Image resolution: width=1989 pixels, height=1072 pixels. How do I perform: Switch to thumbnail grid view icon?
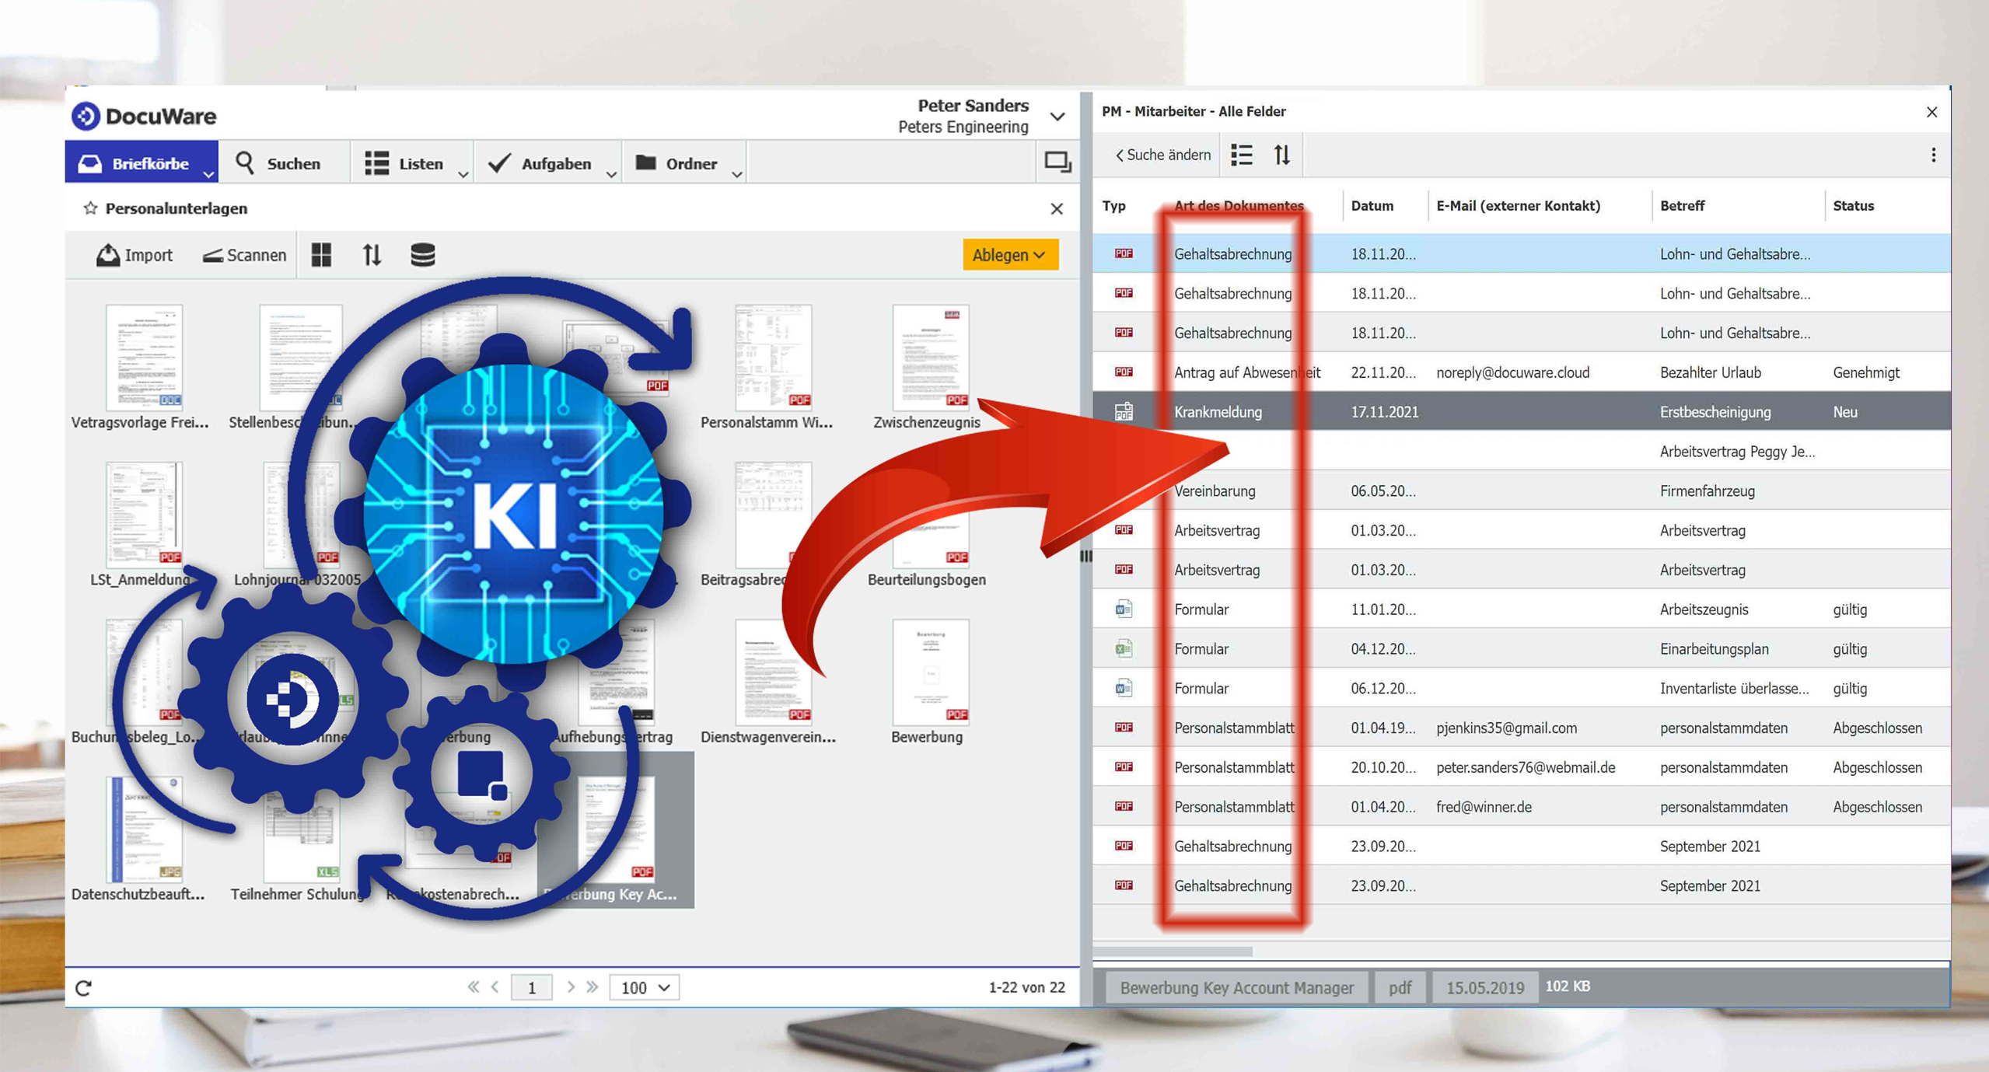point(321,255)
